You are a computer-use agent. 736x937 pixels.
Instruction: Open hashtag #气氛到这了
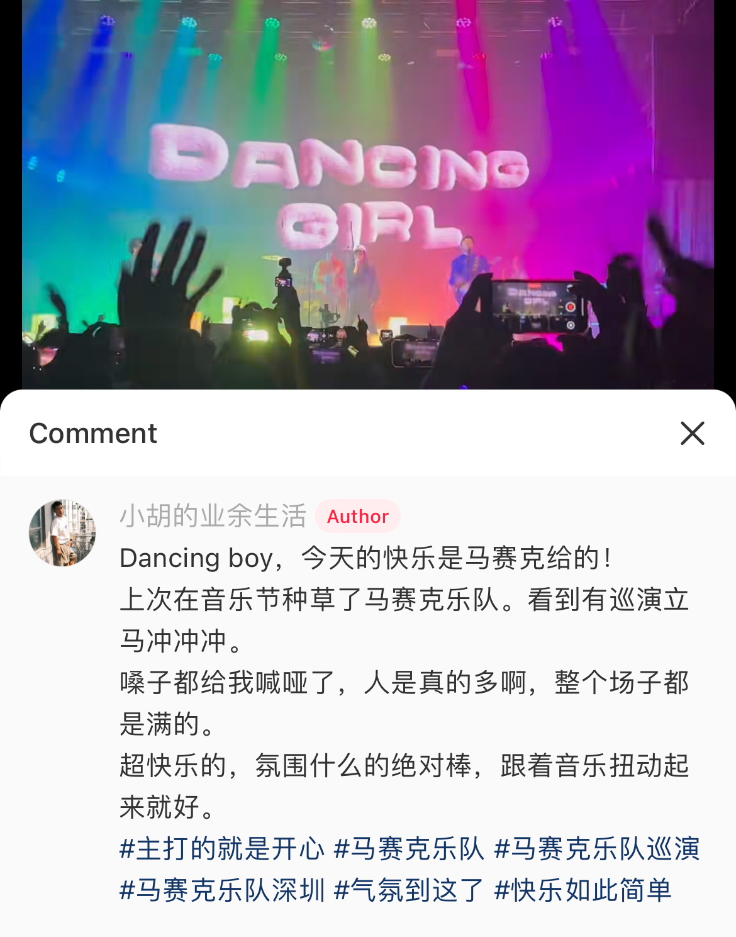click(x=409, y=890)
